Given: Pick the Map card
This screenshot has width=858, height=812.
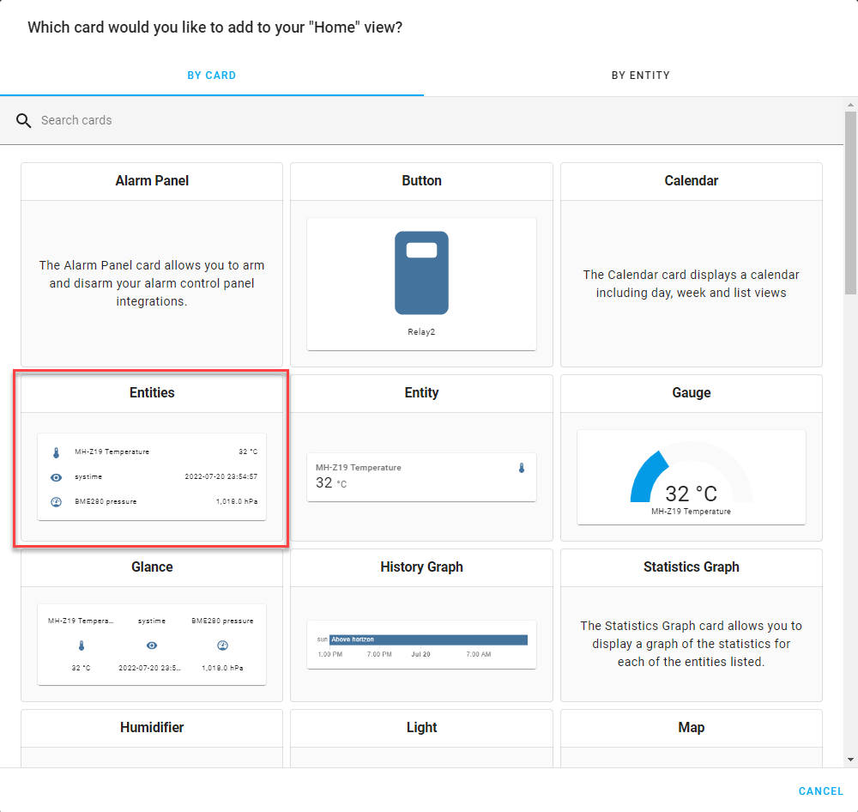Looking at the screenshot, I should pos(692,727).
